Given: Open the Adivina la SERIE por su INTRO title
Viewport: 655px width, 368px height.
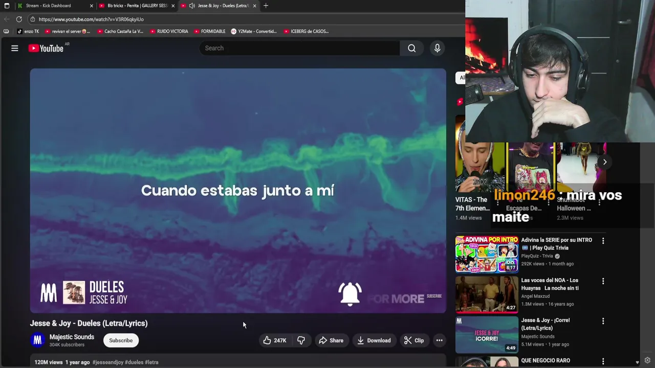Looking at the screenshot, I should pyautogui.click(x=557, y=244).
